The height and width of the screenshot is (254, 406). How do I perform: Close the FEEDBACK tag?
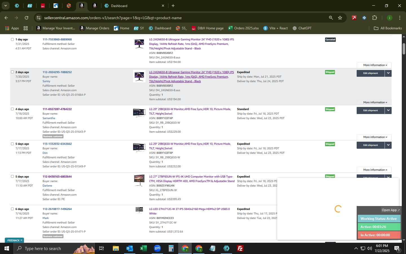[21, 240]
